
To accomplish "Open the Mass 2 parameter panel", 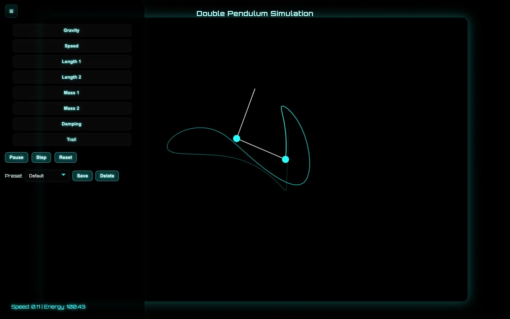I will (x=72, y=108).
